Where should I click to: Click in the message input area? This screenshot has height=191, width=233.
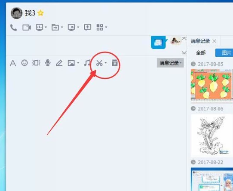coord(96,129)
